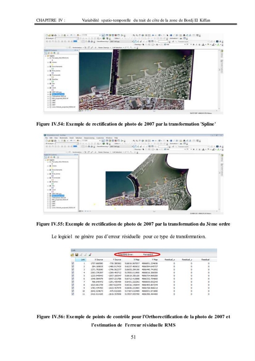Toggle the Beaches layer checkbox in Figure IV.54
255x361 pixels.
click(50, 79)
